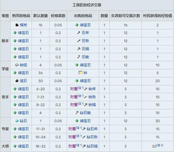Open the 附魔 link in the 铁锹 row
The width and height of the screenshot is (174, 152).
[74, 97]
